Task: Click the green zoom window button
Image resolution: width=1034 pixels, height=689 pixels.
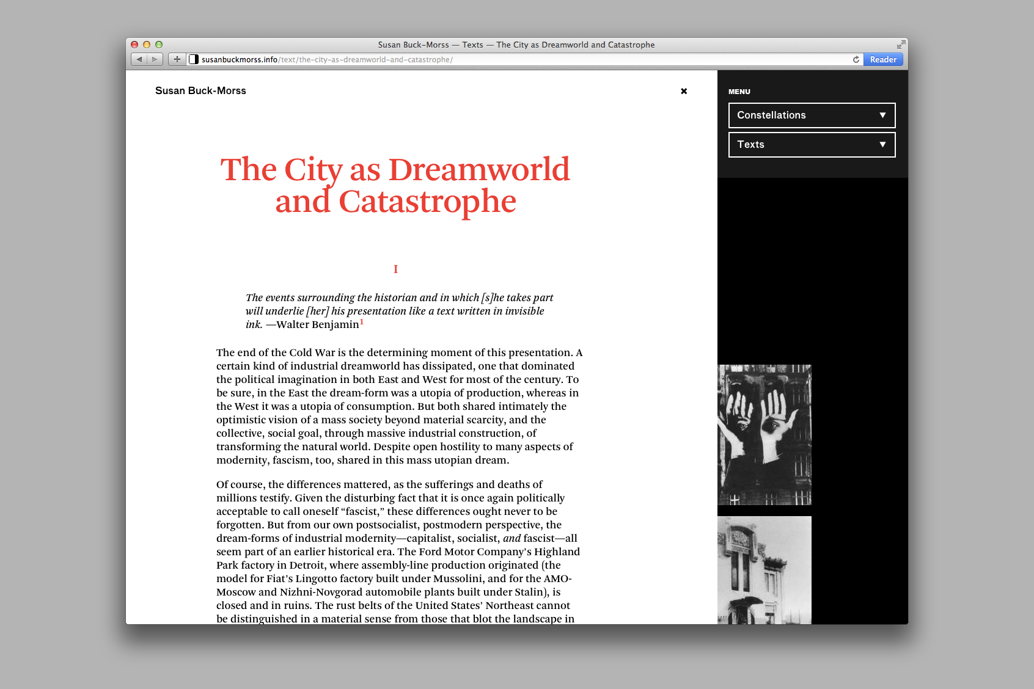Action: pyautogui.click(x=159, y=45)
